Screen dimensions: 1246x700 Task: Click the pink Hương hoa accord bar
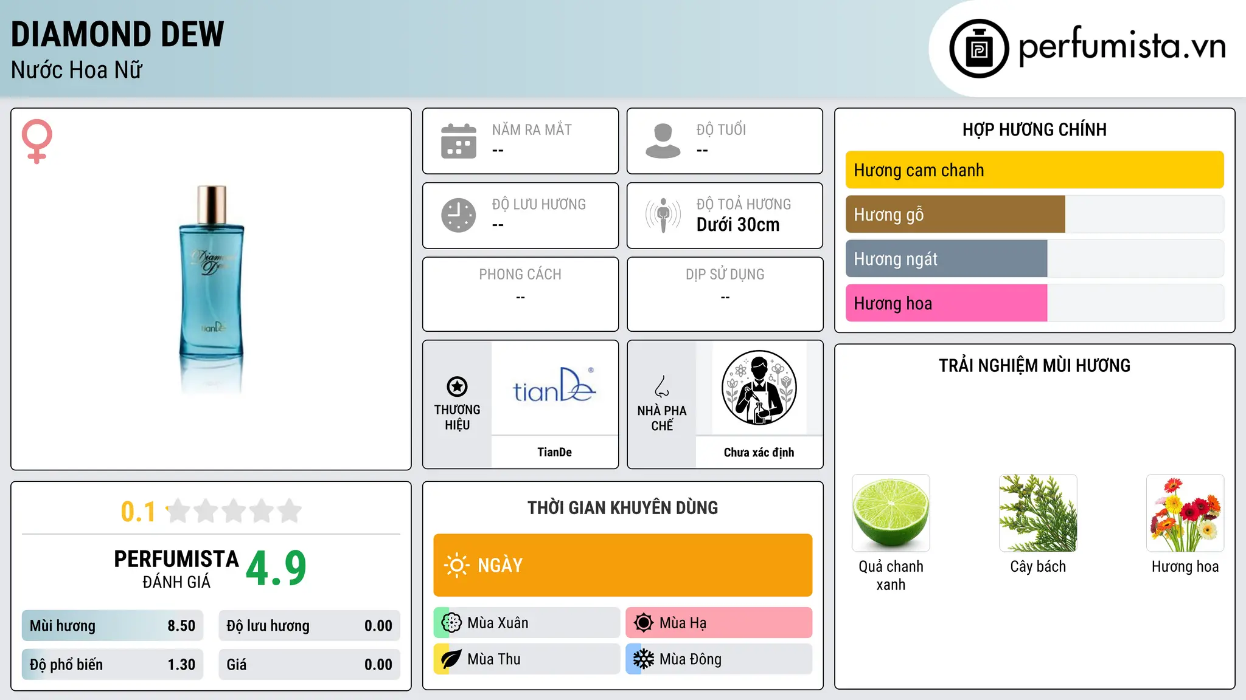tap(1034, 303)
